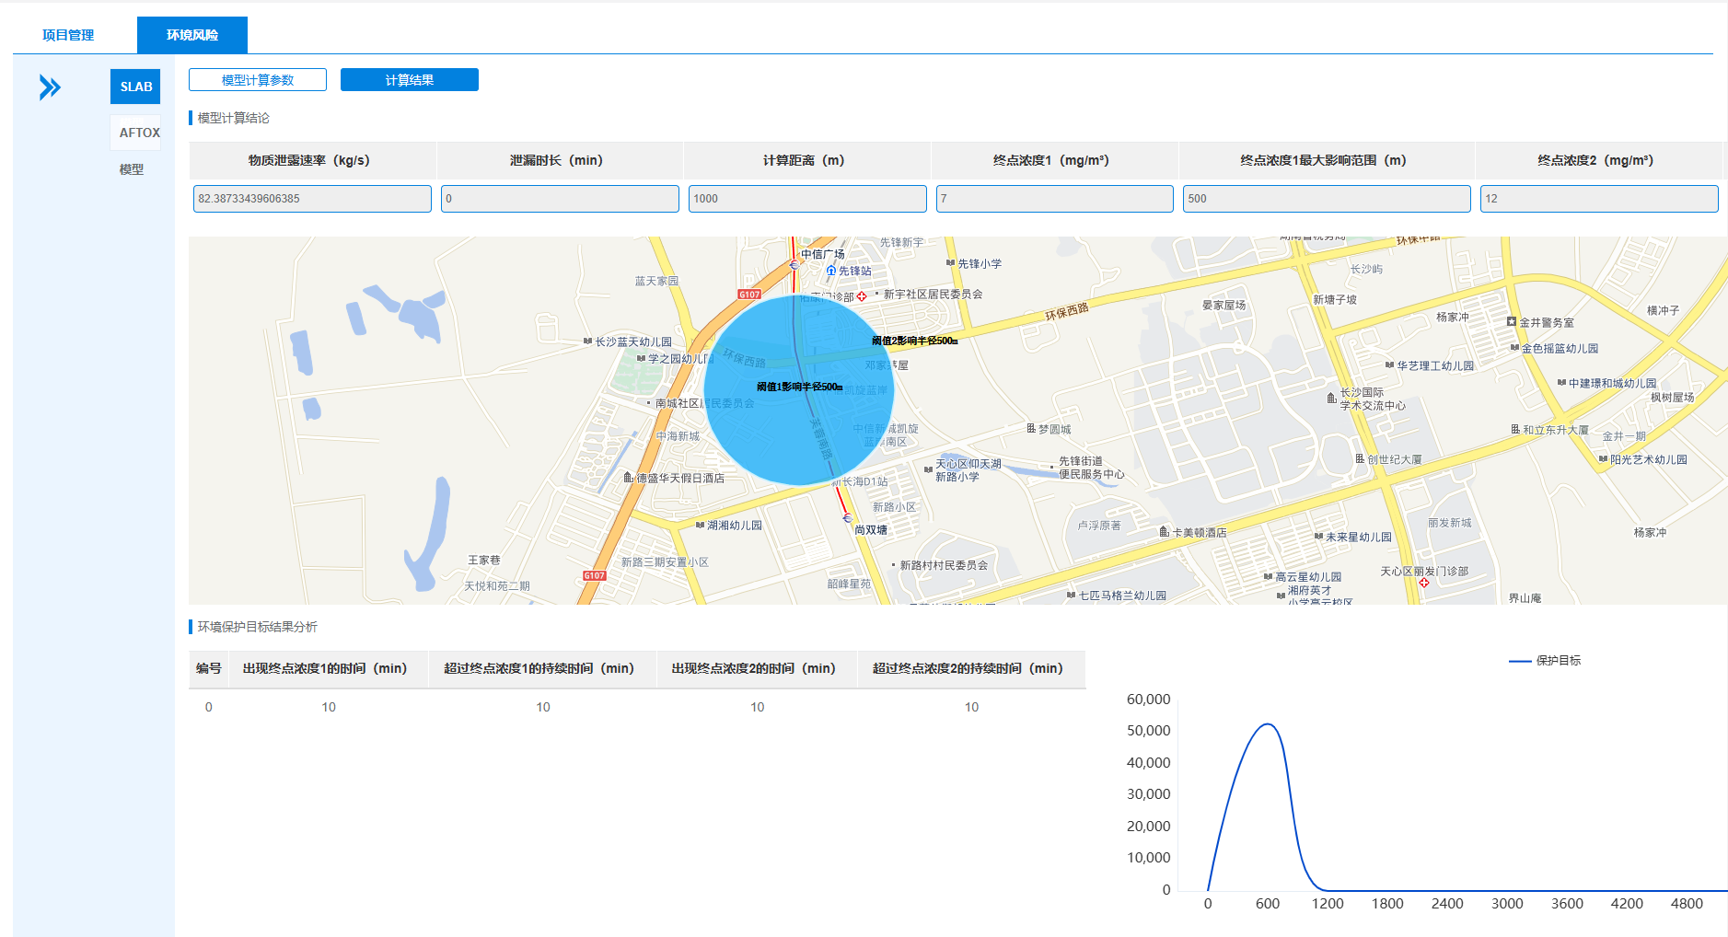The width and height of the screenshot is (1728, 937).
Task: Click the 终点浓度1 value field
Action: pos(1054,199)
